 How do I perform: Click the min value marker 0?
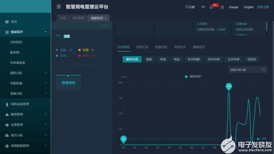point(124,139)
